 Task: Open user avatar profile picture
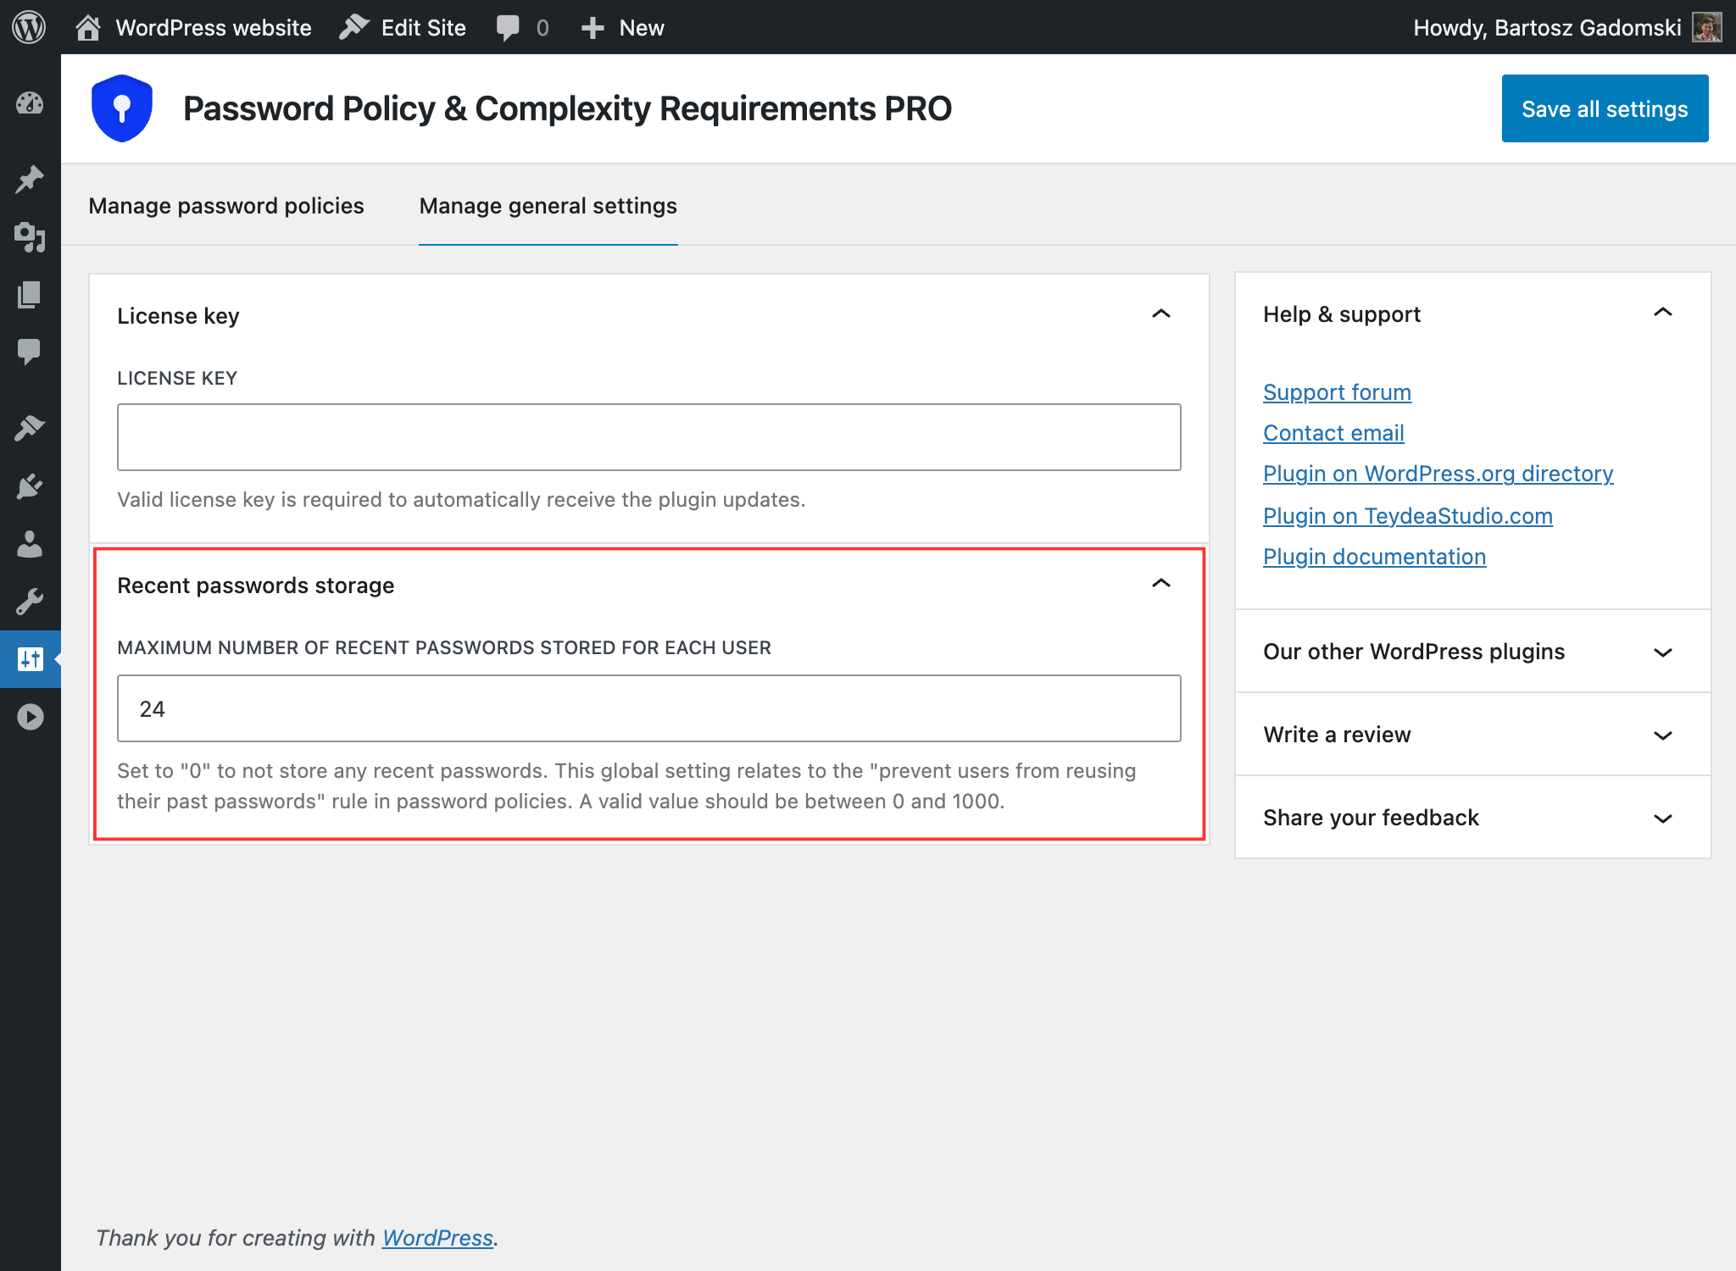click(x=1706, y=27)
